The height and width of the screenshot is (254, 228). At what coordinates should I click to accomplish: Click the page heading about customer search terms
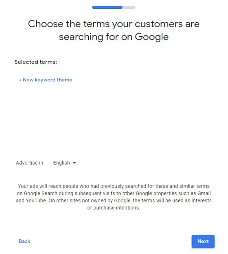114,30
